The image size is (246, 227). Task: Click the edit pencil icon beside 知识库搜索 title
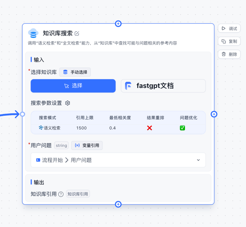pos(77,34)
